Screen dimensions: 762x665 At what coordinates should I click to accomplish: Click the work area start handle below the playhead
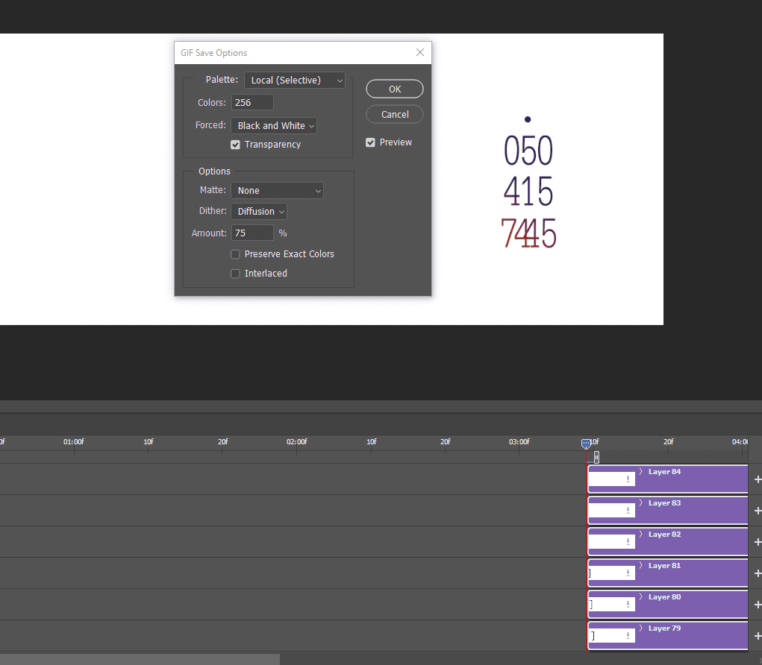[x=596, y=457]
